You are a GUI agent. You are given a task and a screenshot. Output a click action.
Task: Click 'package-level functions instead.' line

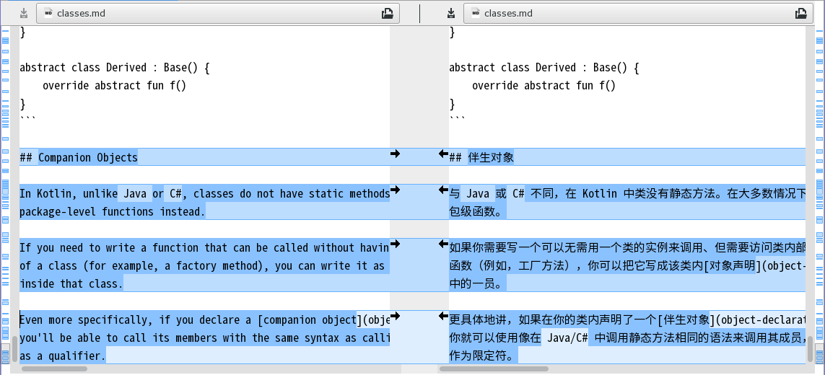[112, 211]
